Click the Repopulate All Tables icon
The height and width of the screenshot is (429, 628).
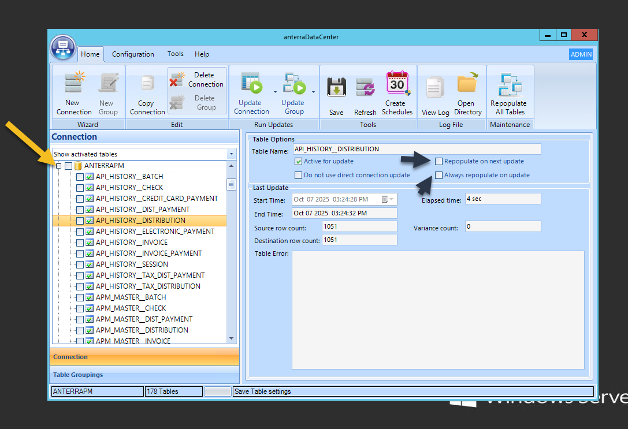point(510,84)
